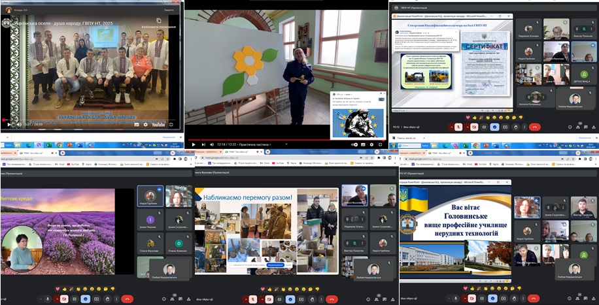Open the YouTube logo link in top-left player
This screenshot has width=599, height=305.
158,124
